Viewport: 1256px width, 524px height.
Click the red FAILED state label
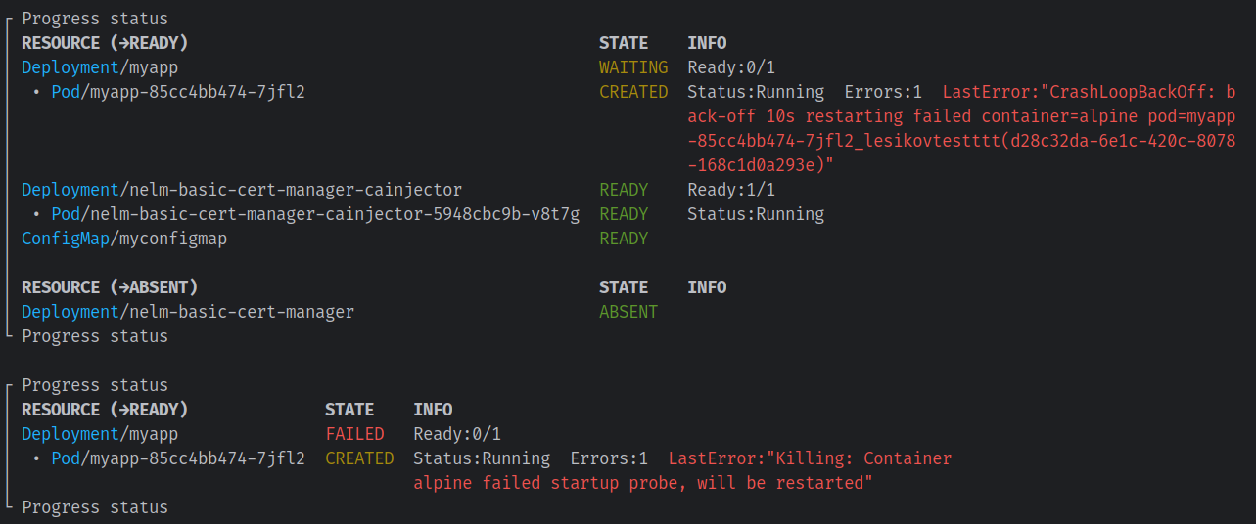(x=354, y=434)
